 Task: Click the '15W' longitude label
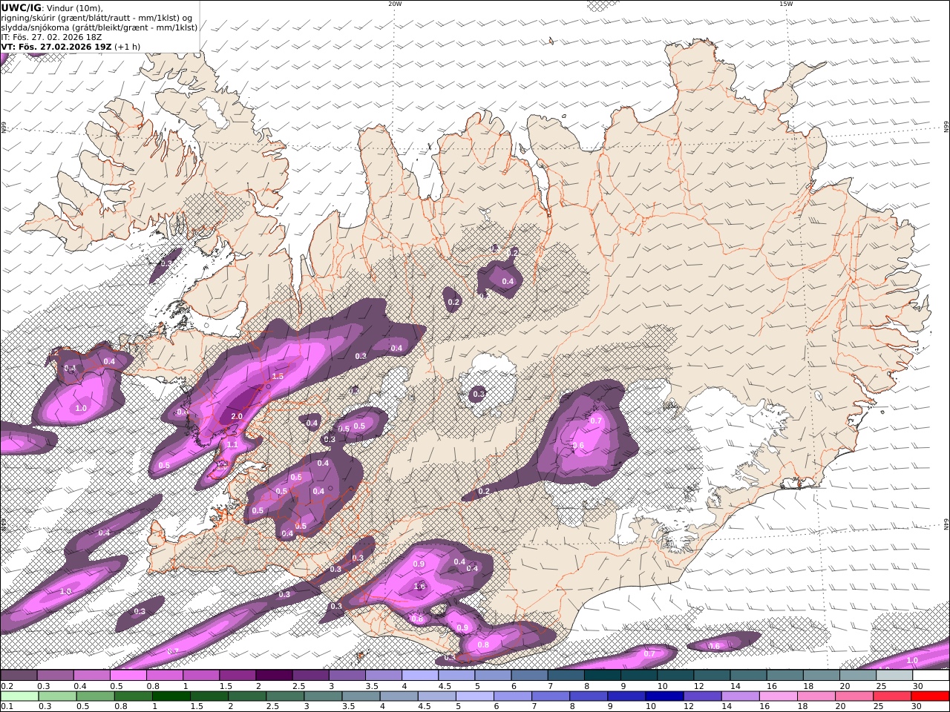pyautogui.click(x=785, y=4)
